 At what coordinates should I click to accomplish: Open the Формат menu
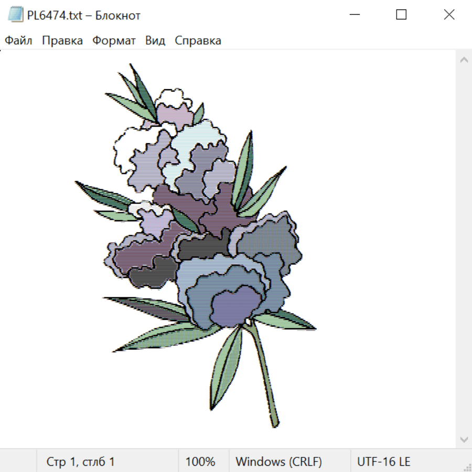pos(114,40)
